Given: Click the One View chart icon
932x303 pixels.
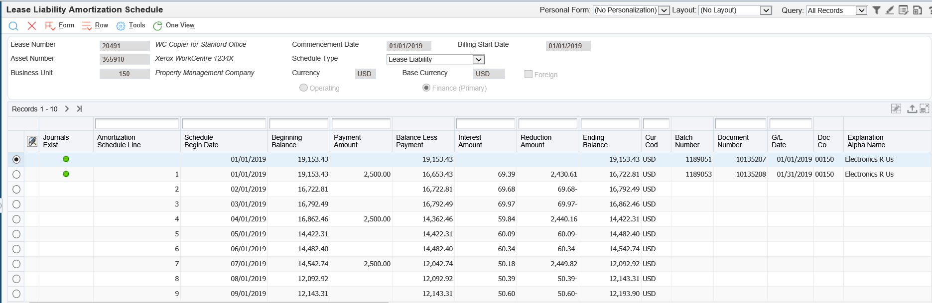Looking at the screenshot, I should (157, 26).
